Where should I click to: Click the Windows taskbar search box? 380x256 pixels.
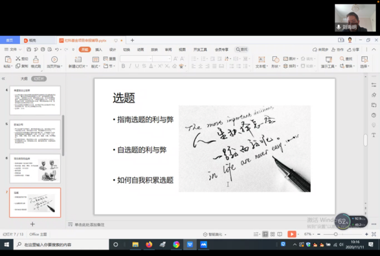61,244
